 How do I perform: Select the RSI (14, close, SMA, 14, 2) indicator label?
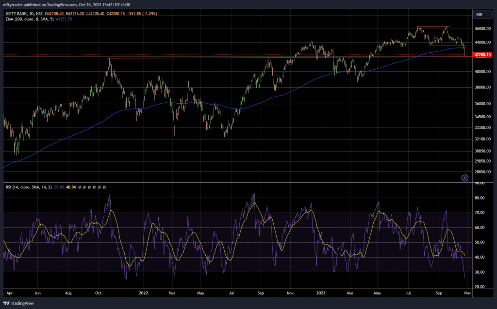click(x=29, y=187)
